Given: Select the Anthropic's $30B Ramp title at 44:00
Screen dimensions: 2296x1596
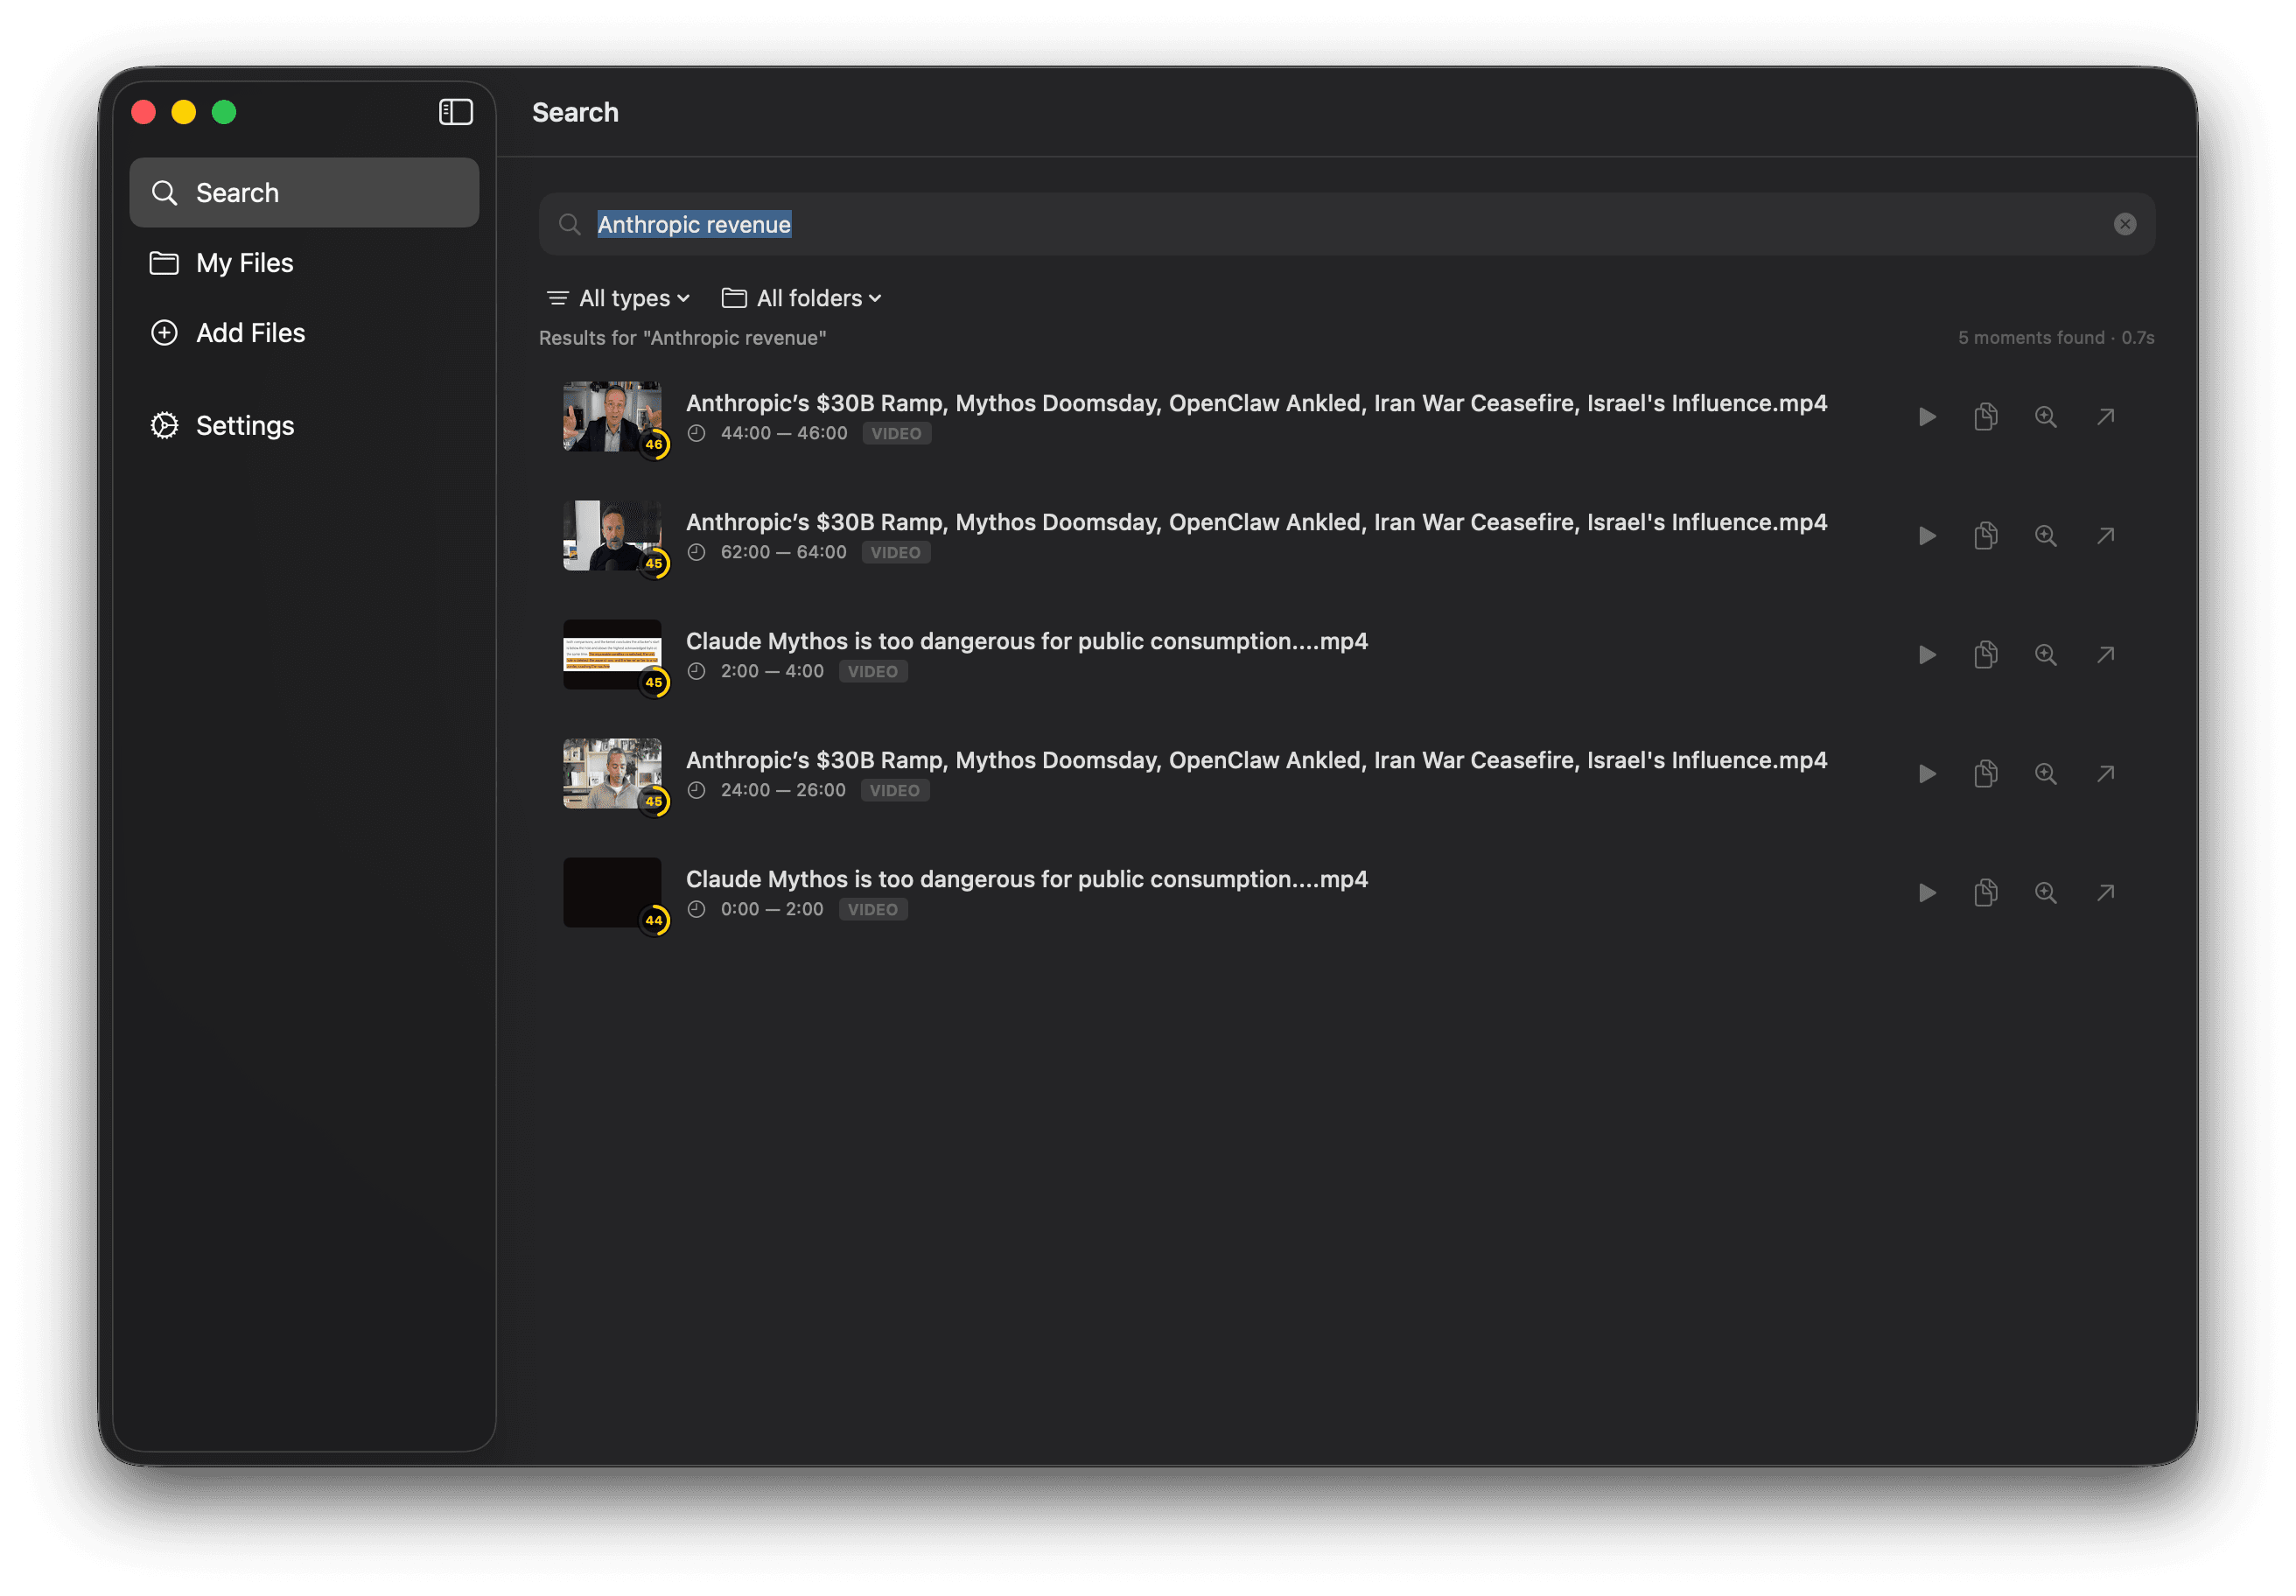Looking at the screenshot, I should click(x=1256, y=403).
